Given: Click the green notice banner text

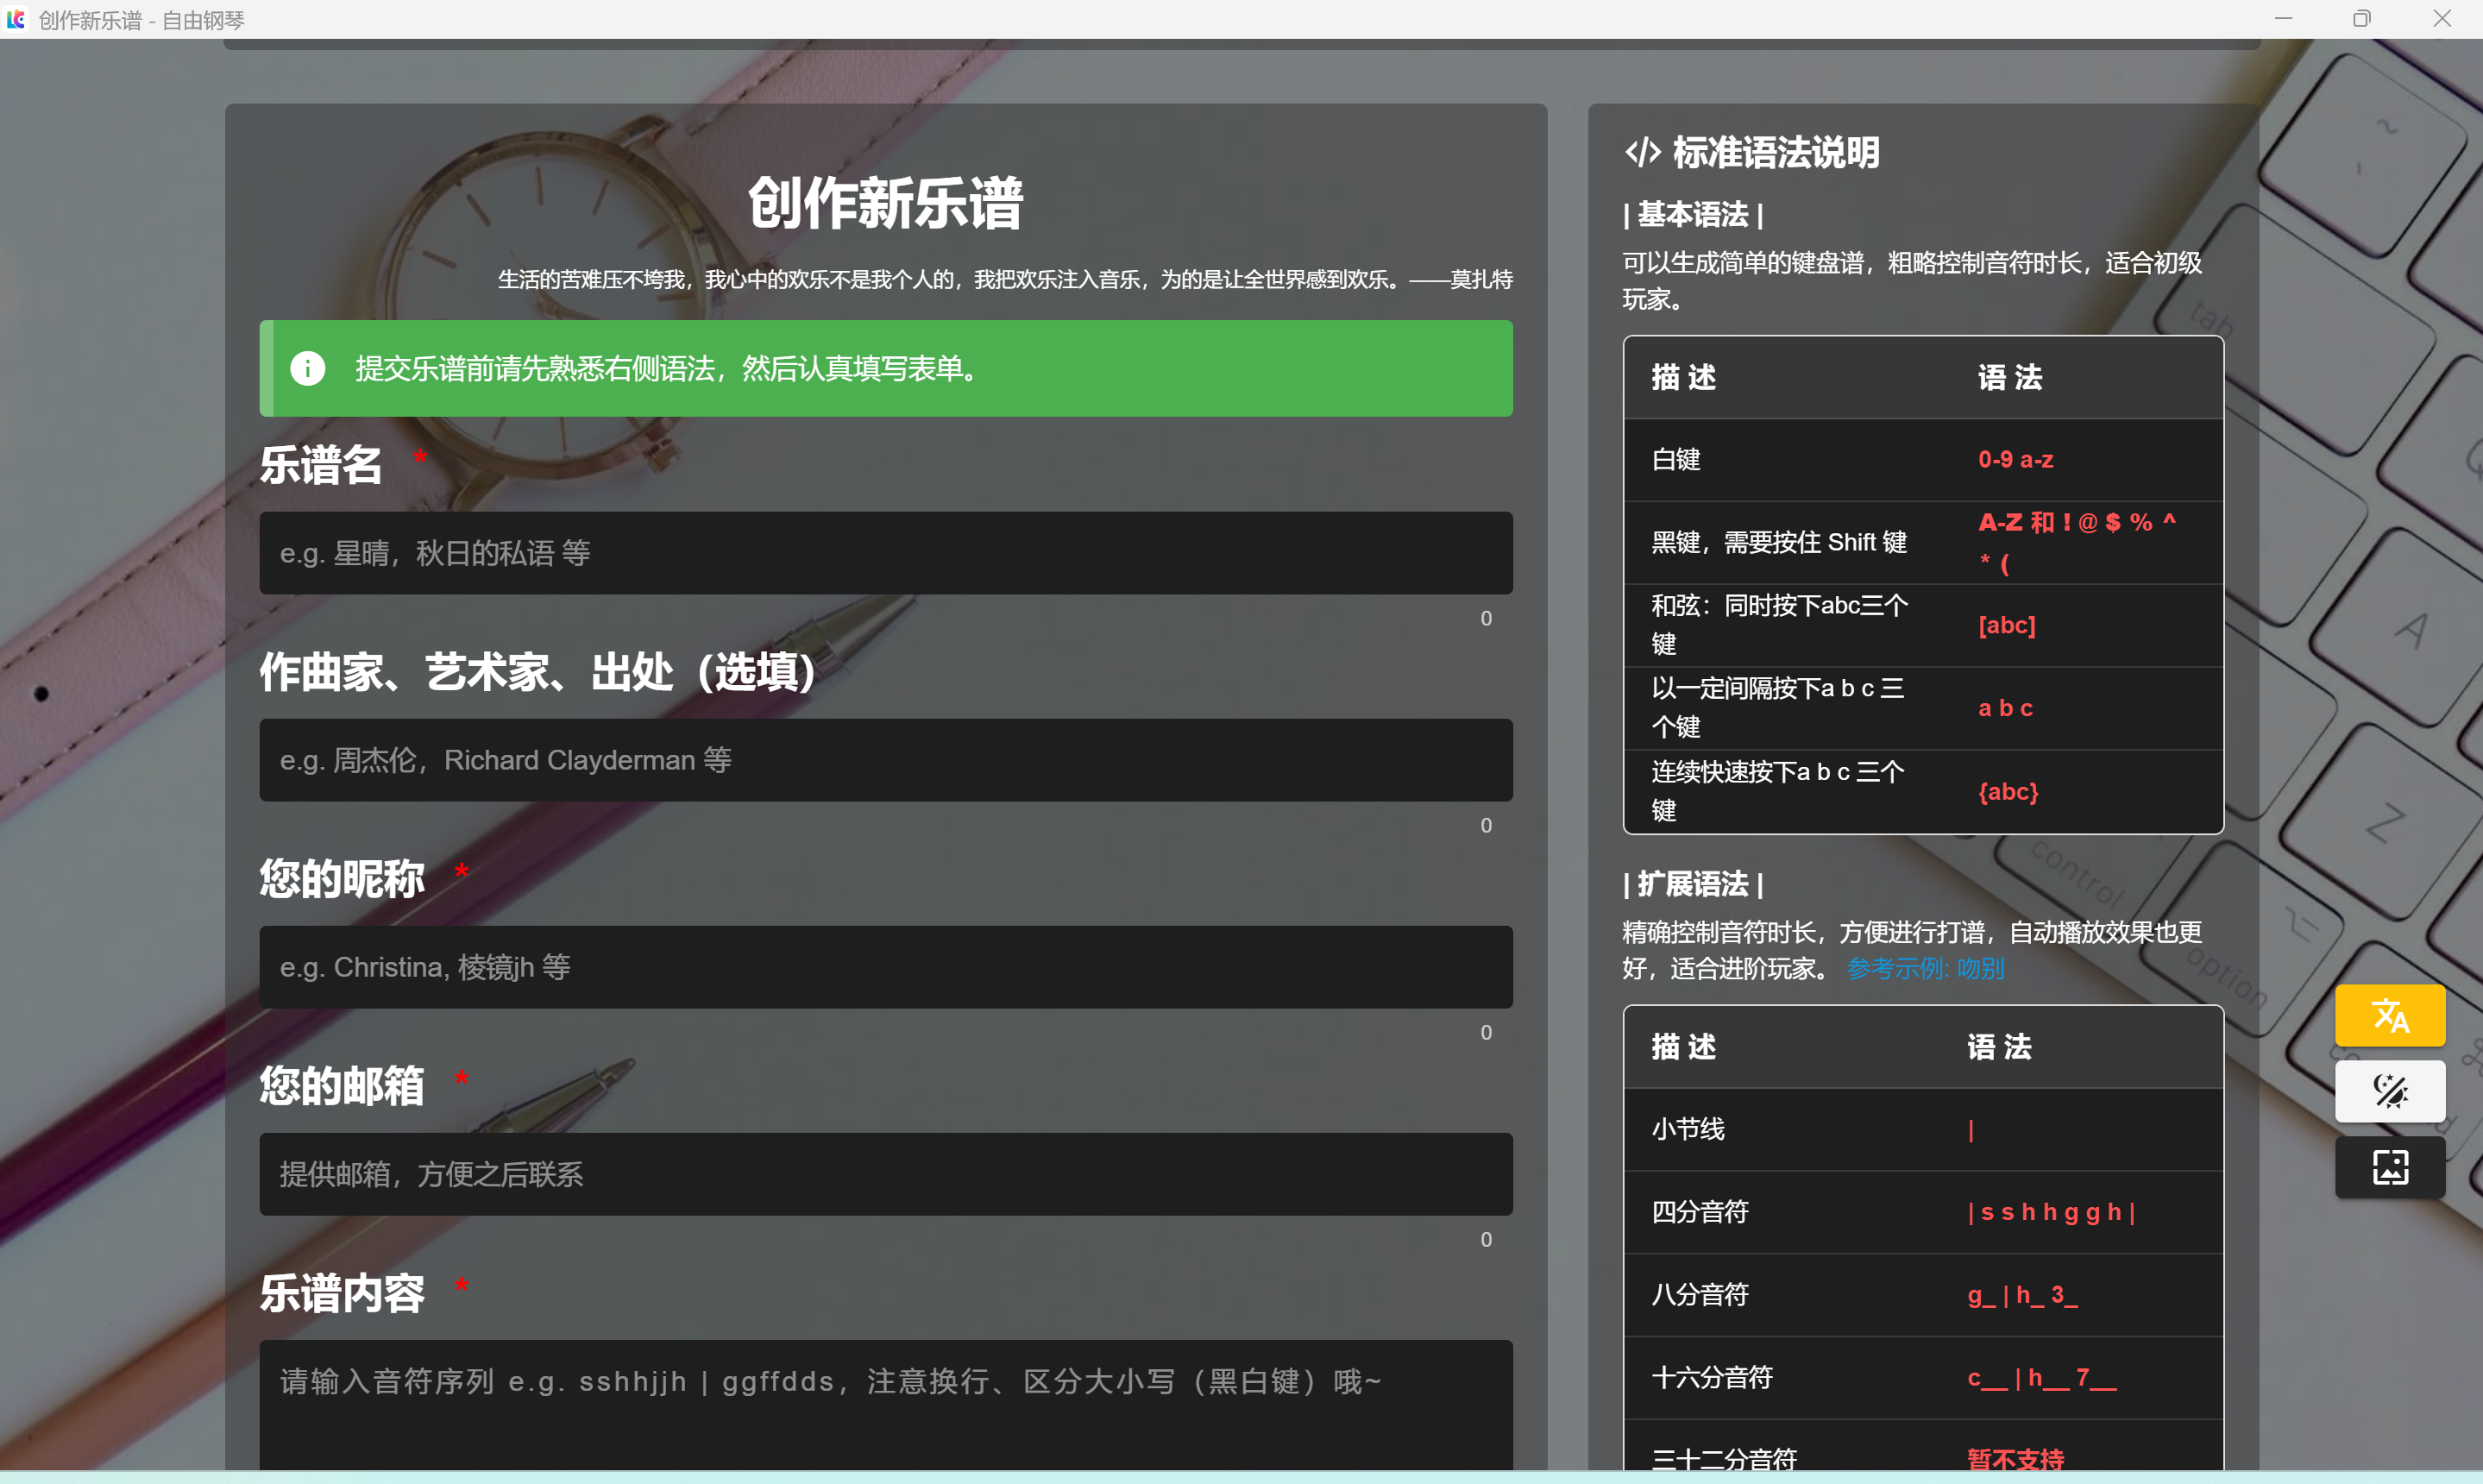Looking at the screenshot, I should (x=670, y=368).
